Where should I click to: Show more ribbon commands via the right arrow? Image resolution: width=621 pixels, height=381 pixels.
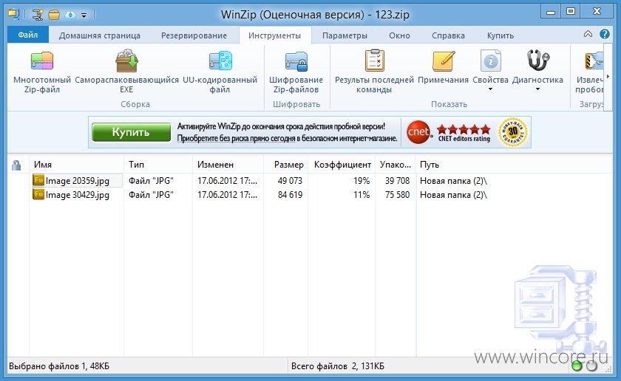[x=608, y=77]
